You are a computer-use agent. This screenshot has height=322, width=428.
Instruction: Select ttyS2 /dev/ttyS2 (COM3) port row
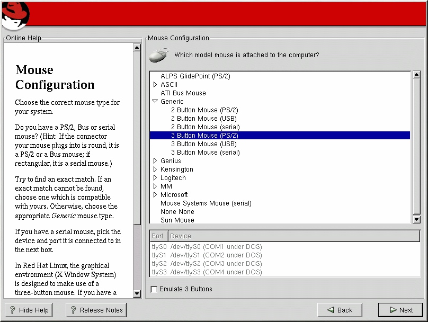tap(285, 264)
